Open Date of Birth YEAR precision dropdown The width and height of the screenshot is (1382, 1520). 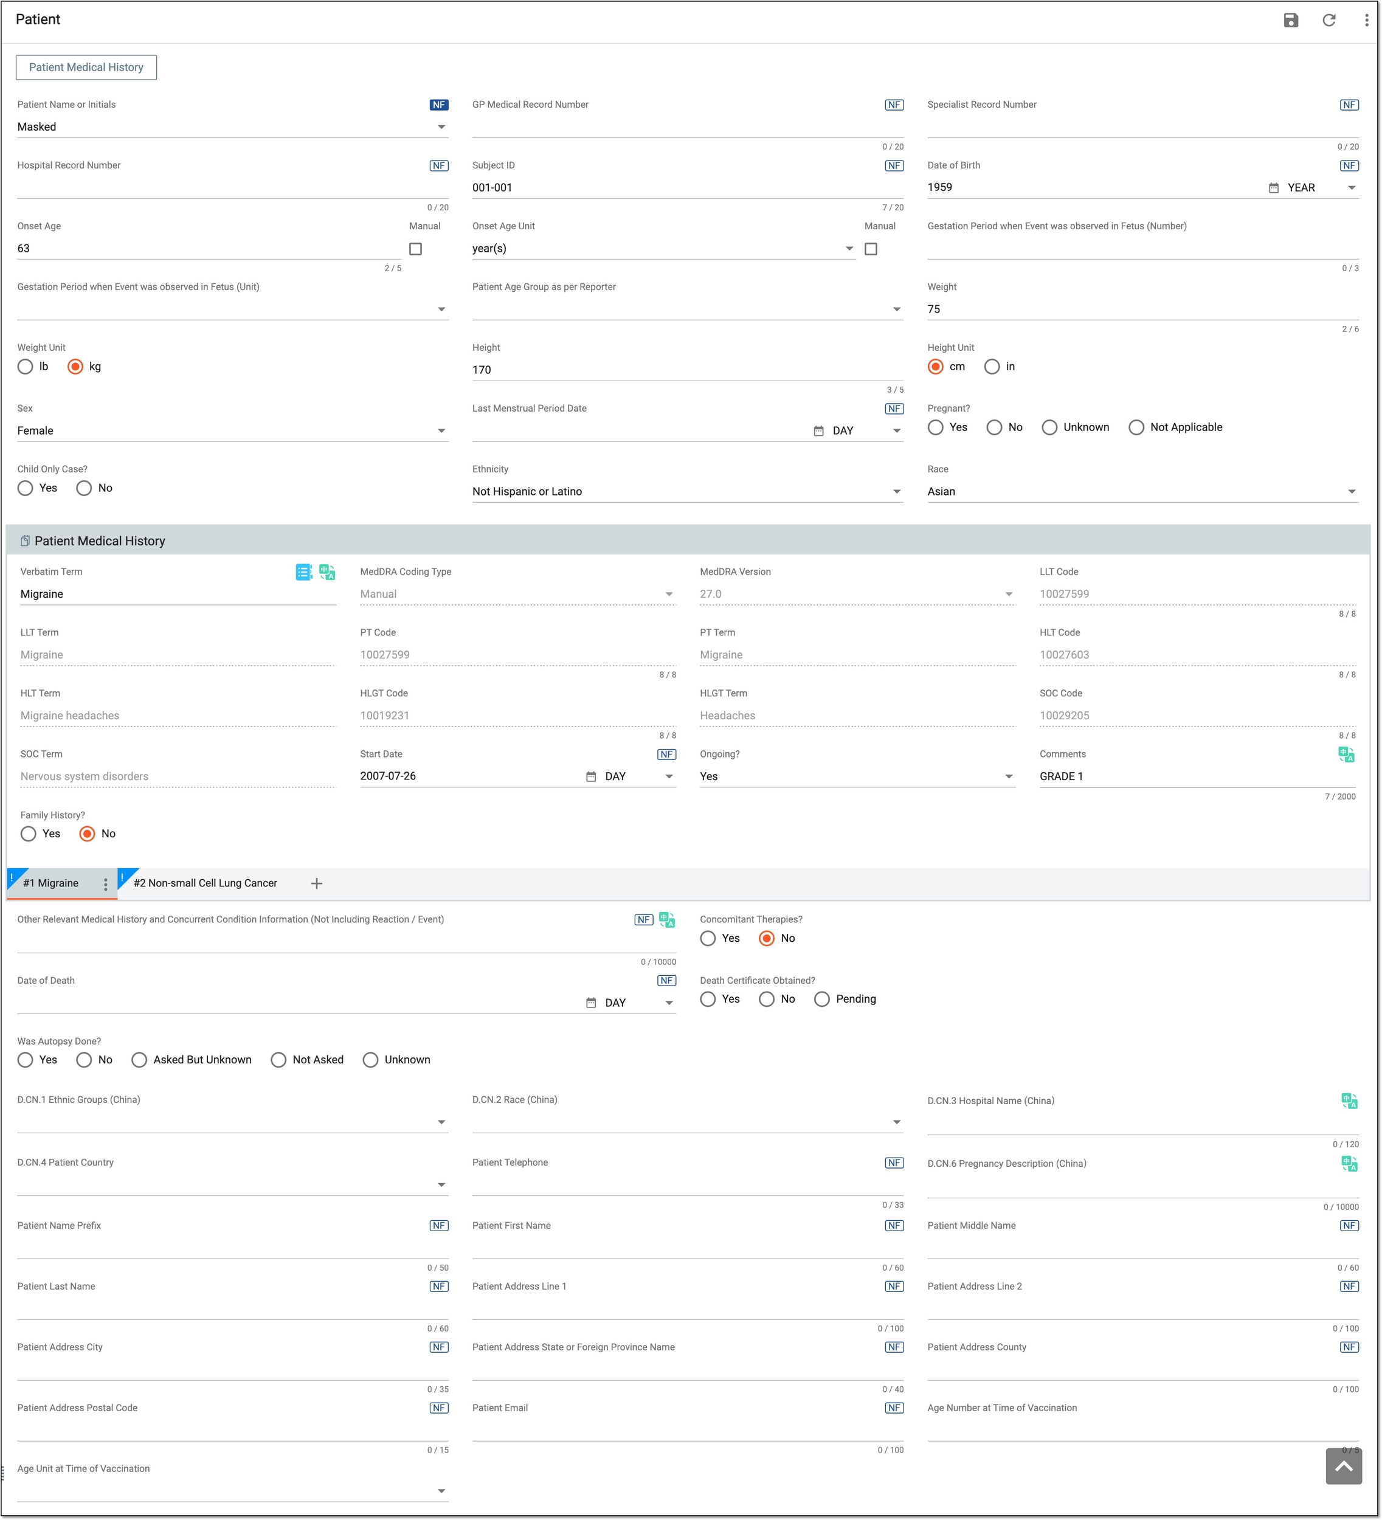click(x=1322, y=188)
